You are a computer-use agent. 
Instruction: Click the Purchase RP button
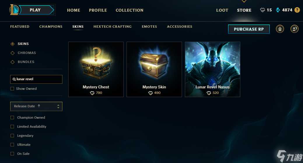249,29
